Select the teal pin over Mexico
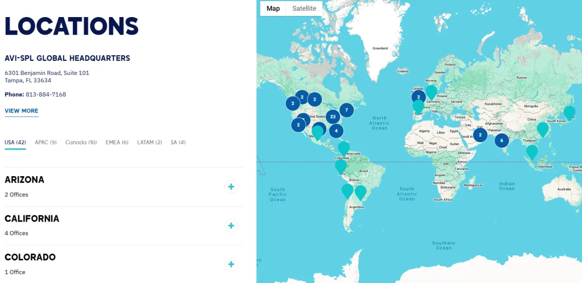Image resolution: width=582 pixels, height=283 pixels. click(318, 132)
